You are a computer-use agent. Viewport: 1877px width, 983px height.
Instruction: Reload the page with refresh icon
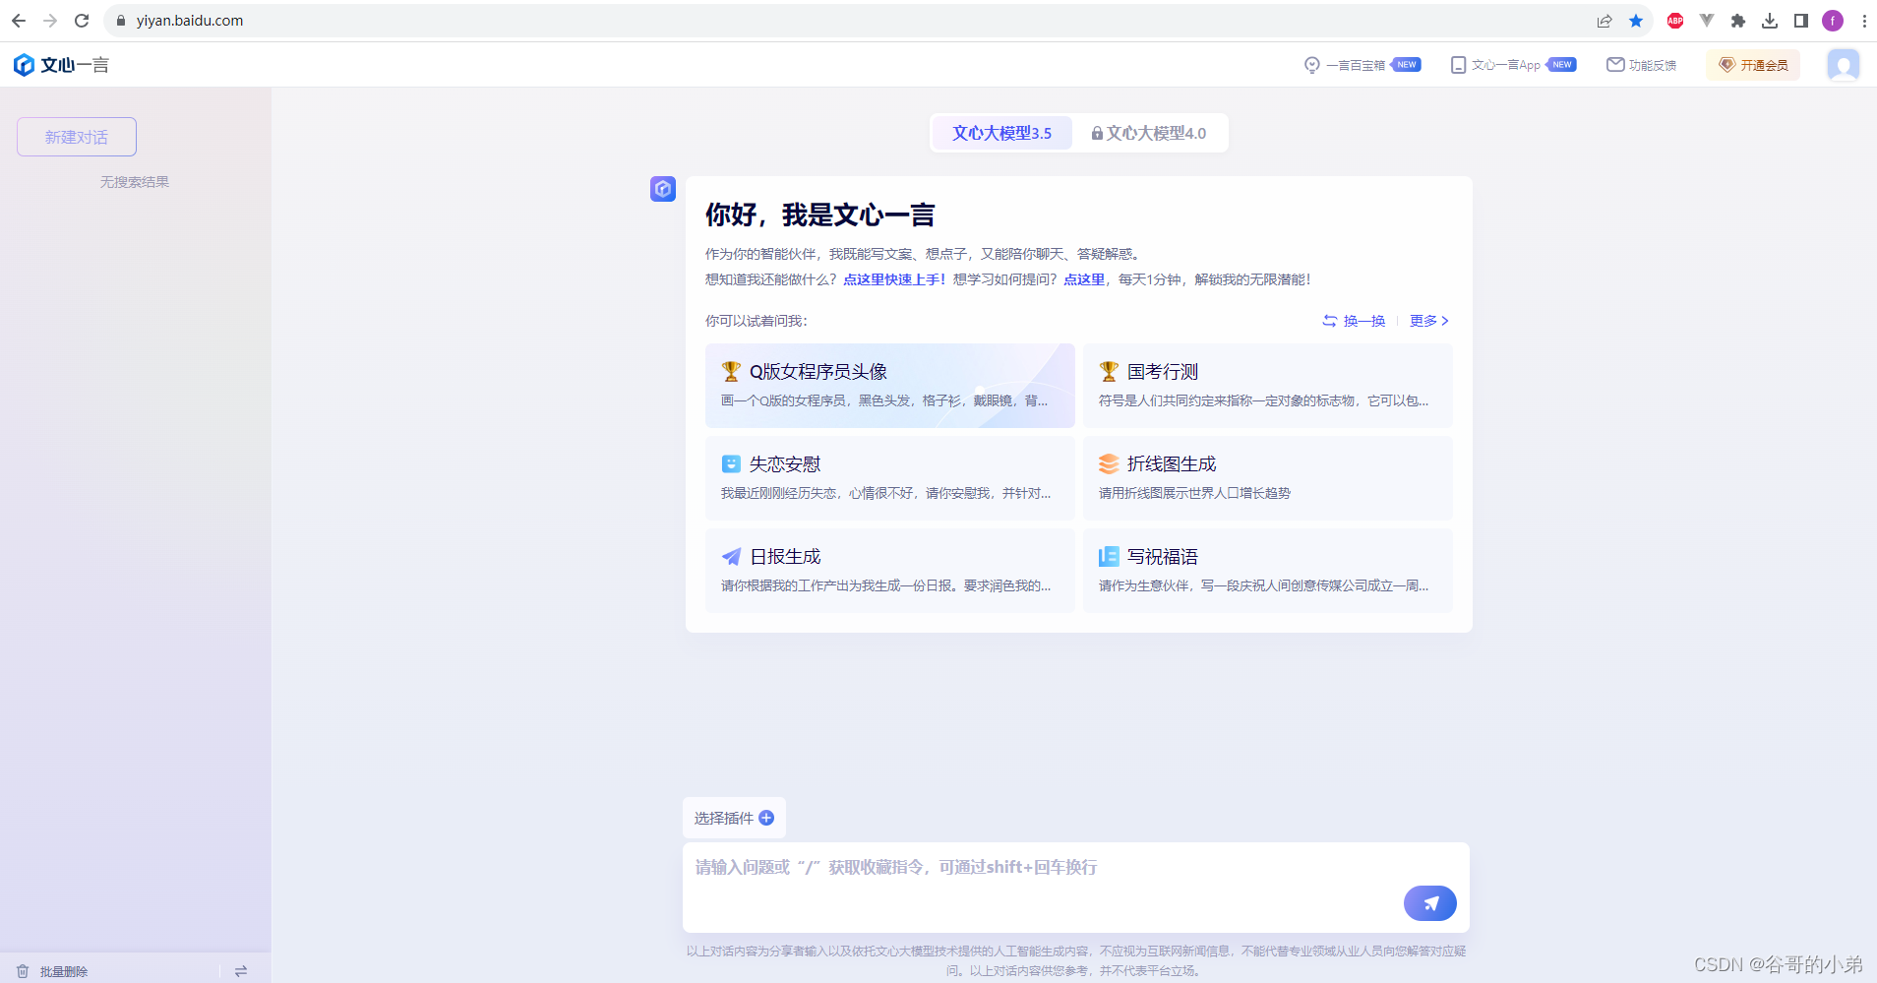pyautogui.click(x=82, y=21)
